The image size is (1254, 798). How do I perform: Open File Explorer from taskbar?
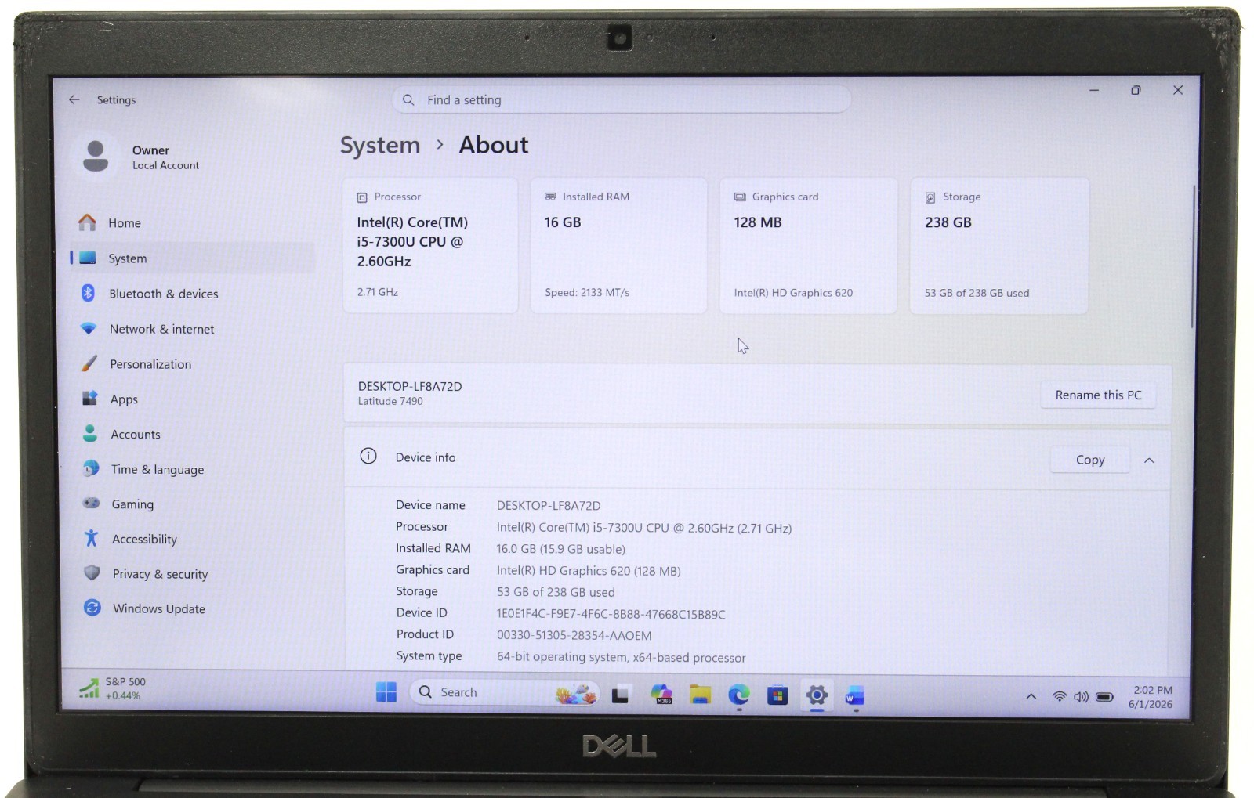coord(700,694)
